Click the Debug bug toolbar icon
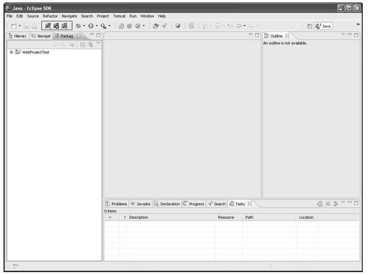368x275 pixels. click(78, 26)
